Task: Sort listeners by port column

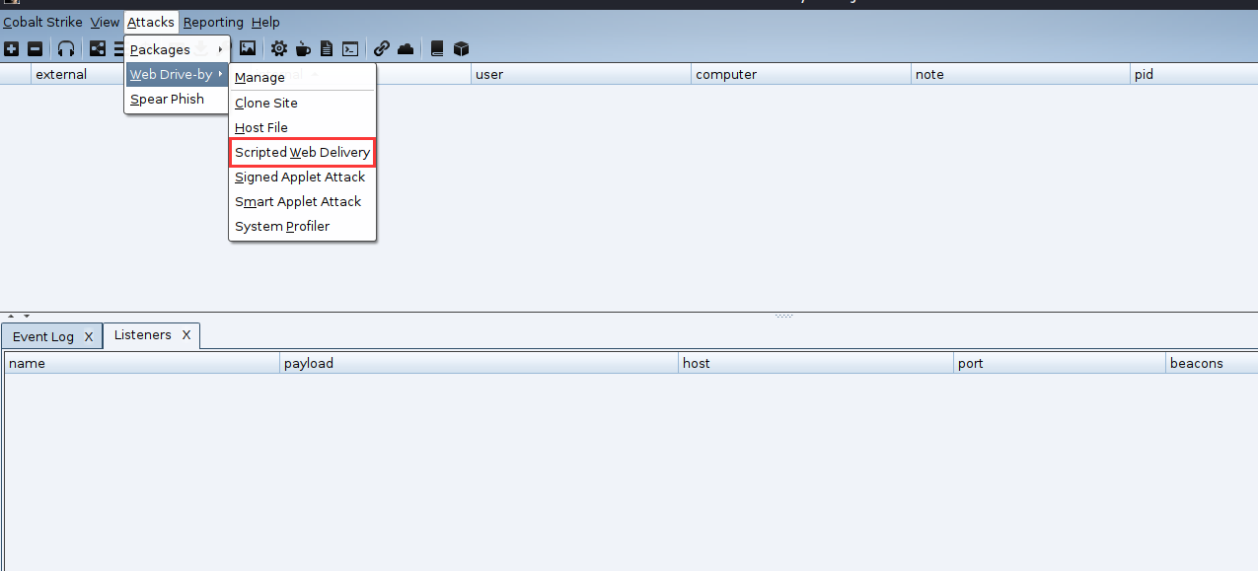Action: 1061,363
